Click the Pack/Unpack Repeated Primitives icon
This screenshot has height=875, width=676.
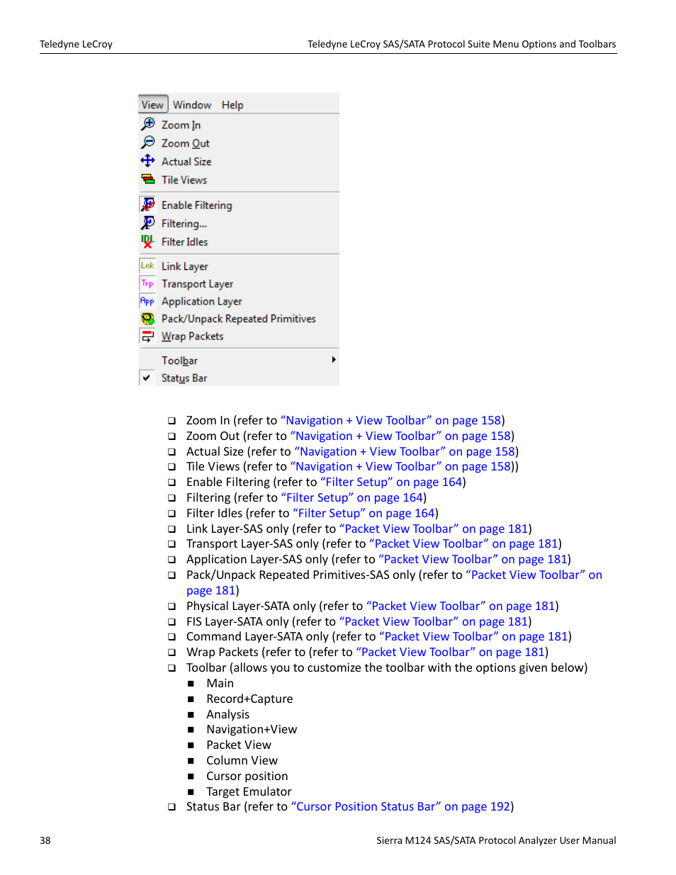(x=147, y=319)
